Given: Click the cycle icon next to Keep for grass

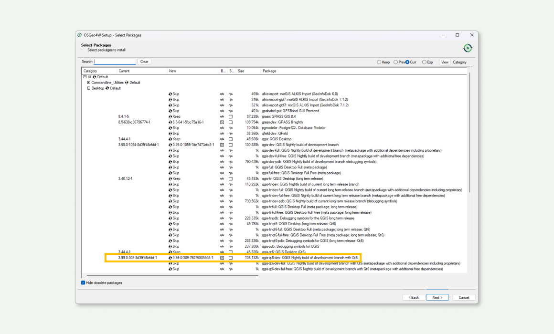Looking at the screenshot, I should pyautogui.click(x=170, y=116).
